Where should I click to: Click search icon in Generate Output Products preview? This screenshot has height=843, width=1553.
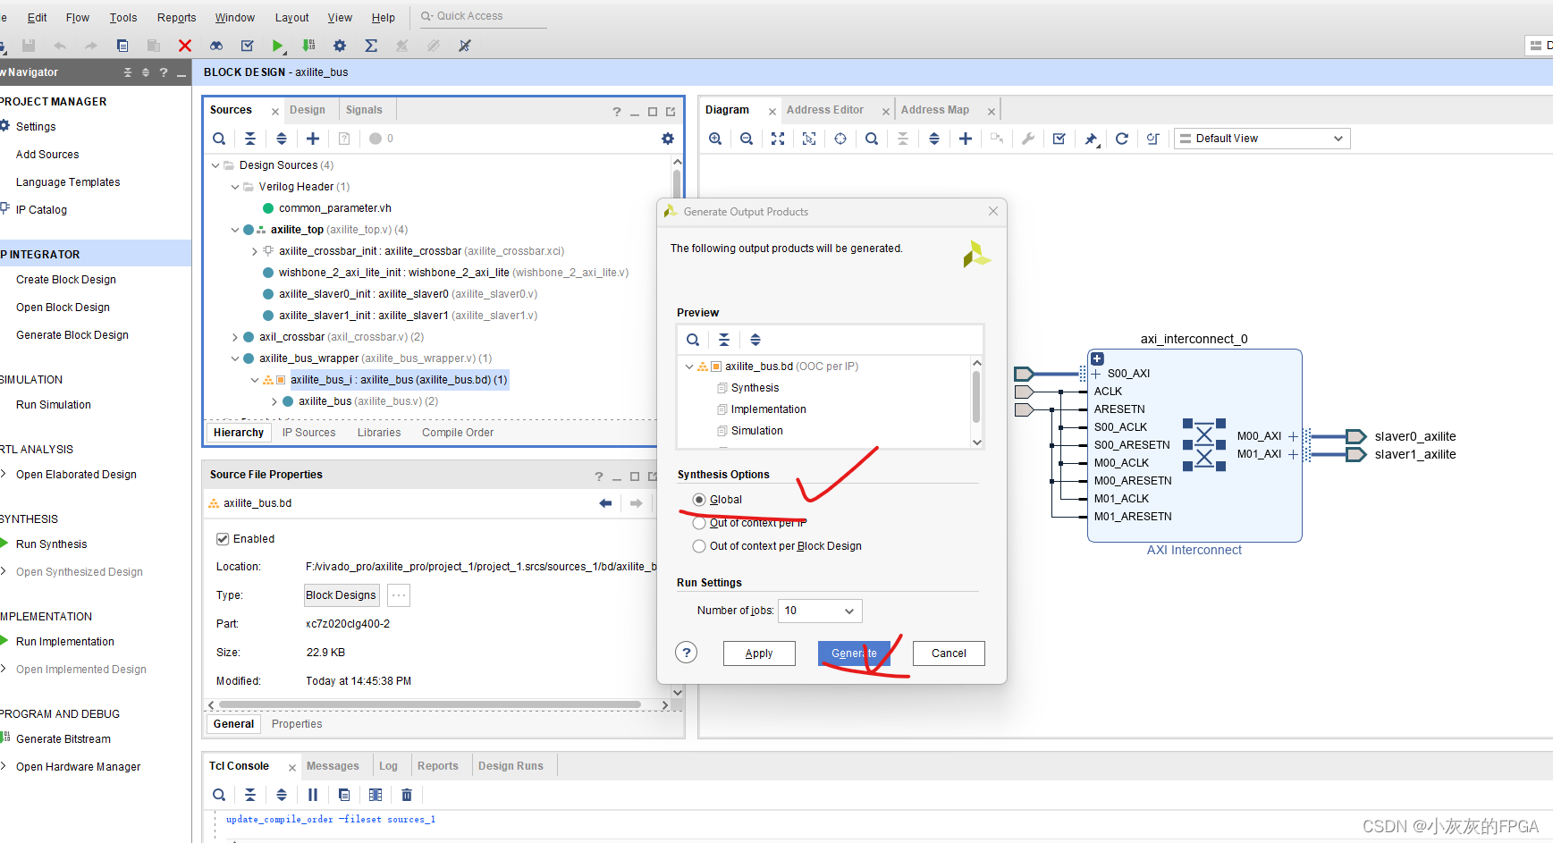pyautogui.click(x=693, y=340)
